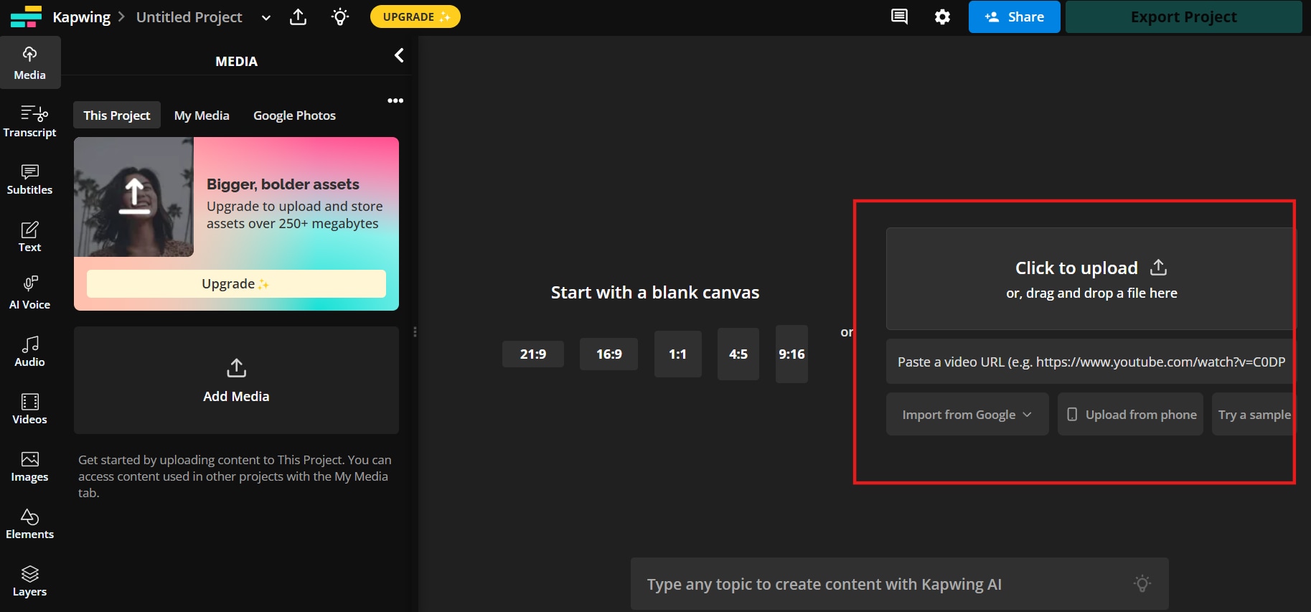The image size is (1311, 612).
Task: Click the media panel resize handle
Action: [x=415, y=331]
